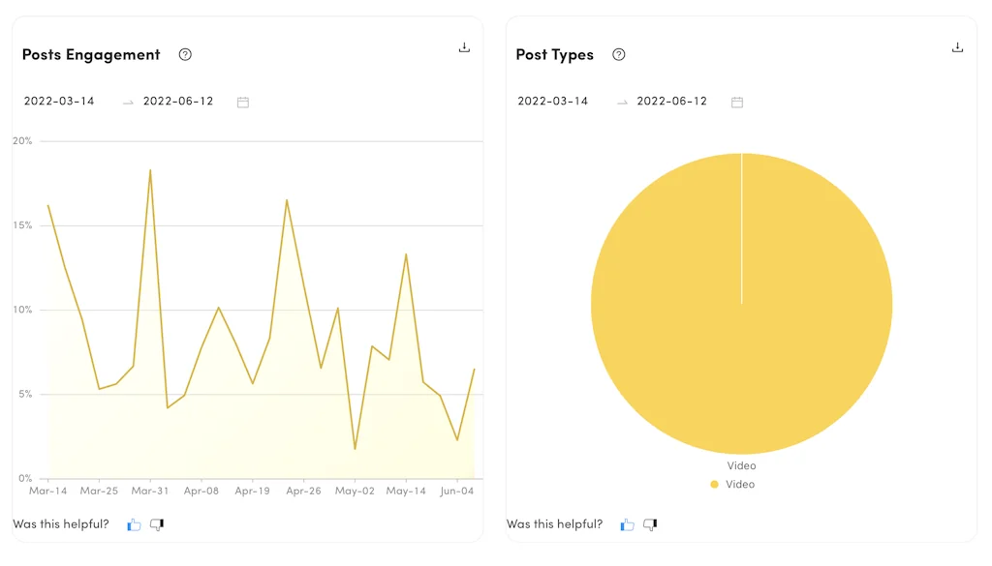Give thumbs down to Posts Engagement
The width and height of the screenshot is (992, 566).
pyautogui.click(x=157, y=524)
